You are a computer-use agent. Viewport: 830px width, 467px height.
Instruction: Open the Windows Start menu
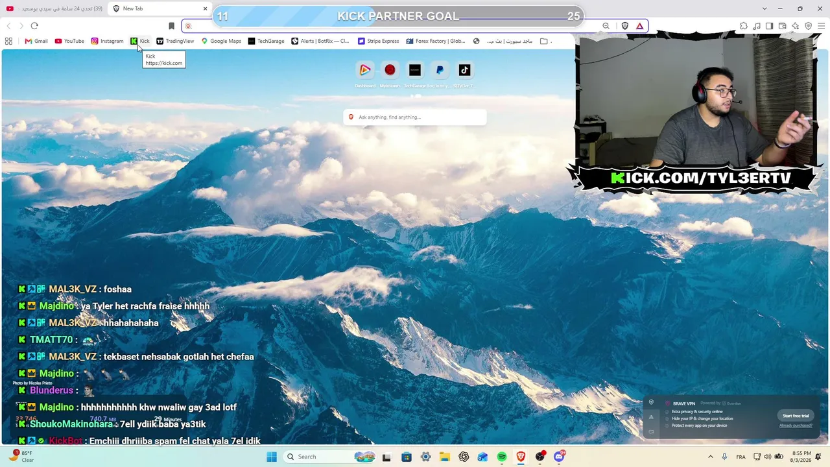pyautogui.click(x=272, y=457)
